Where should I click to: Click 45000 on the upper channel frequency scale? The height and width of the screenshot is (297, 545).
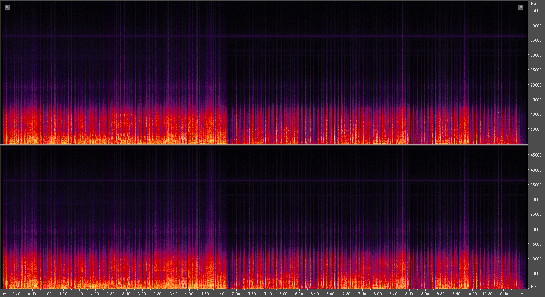pos(536,11)
